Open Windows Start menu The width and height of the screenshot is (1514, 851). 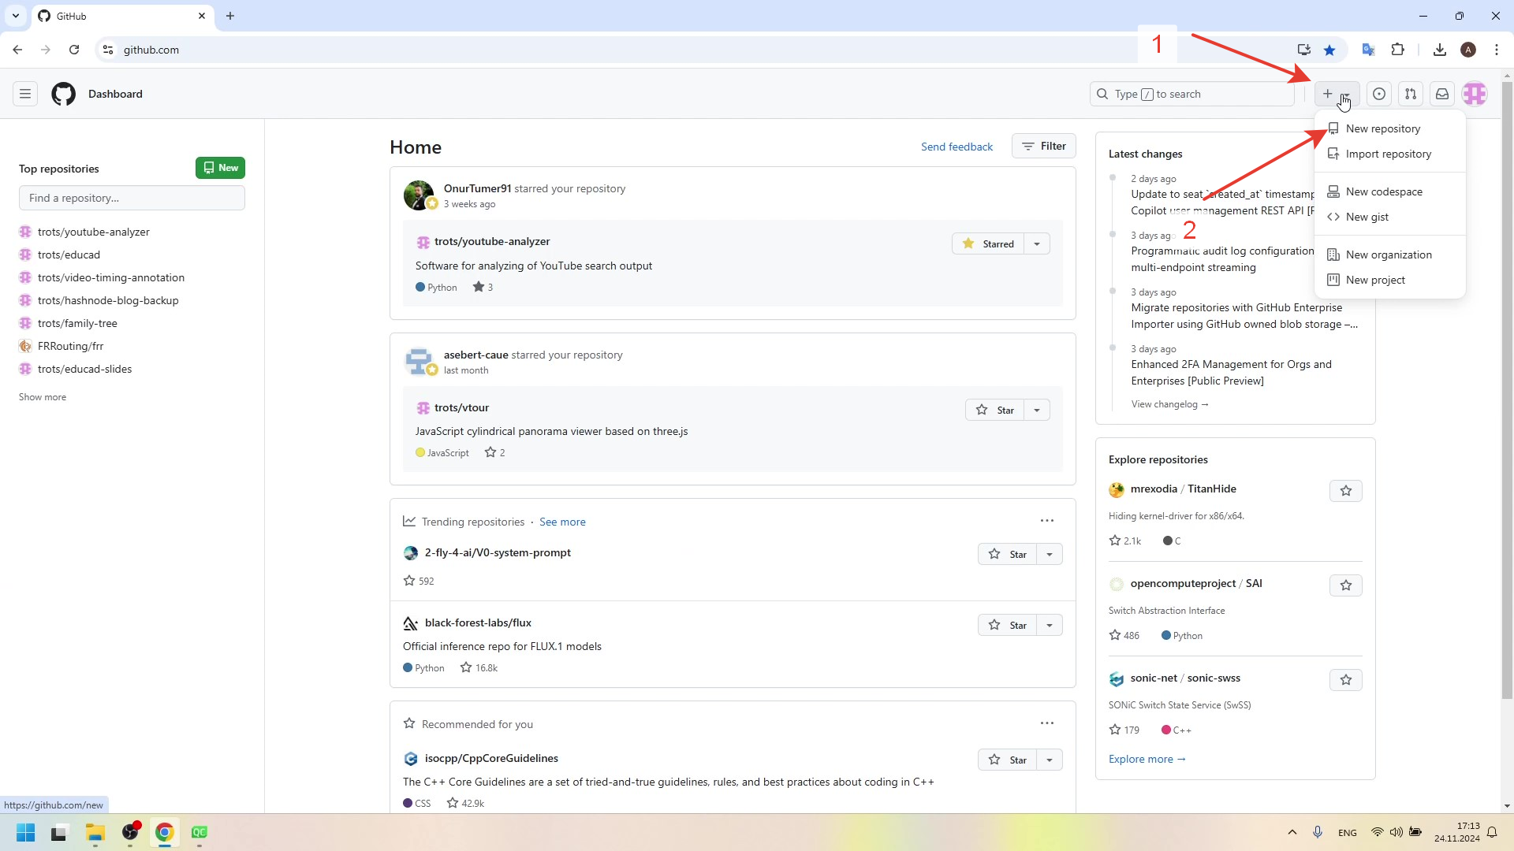[25, 833]
